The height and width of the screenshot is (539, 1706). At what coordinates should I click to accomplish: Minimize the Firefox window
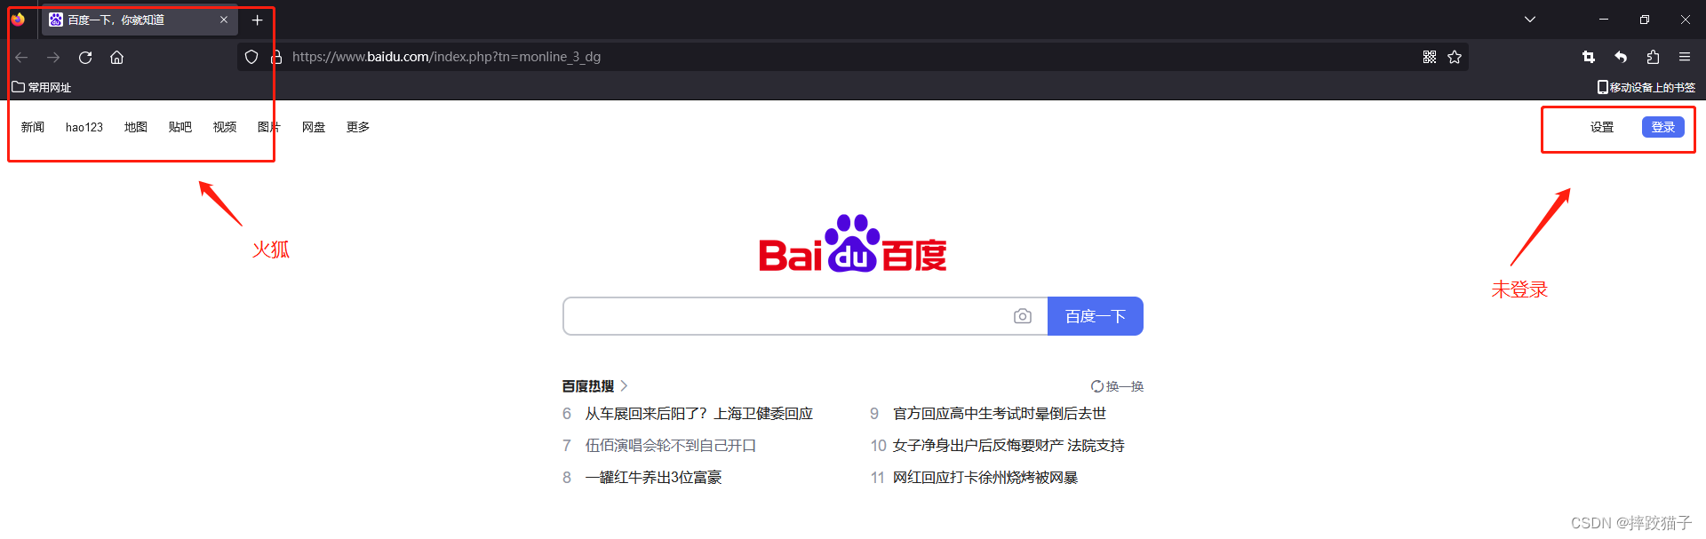1604,20
